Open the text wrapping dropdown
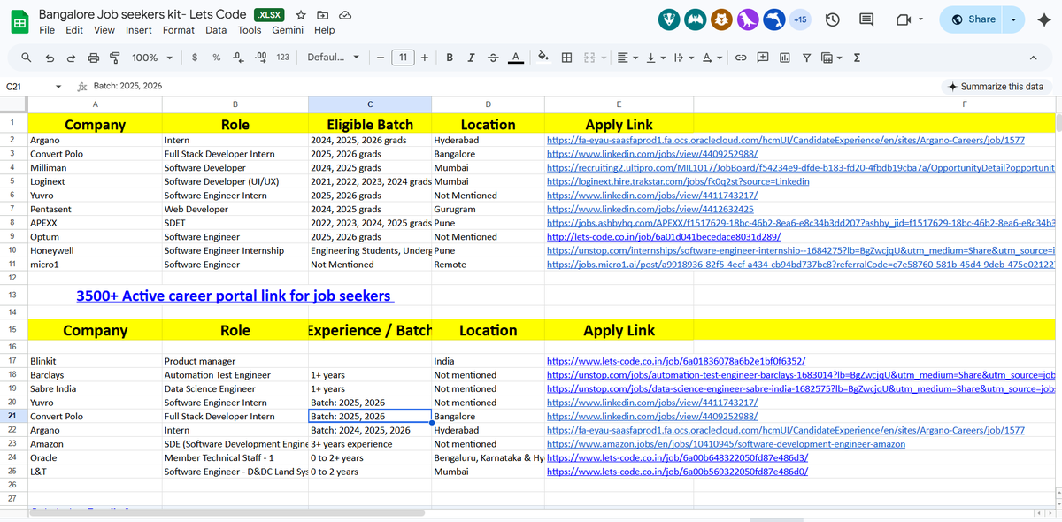 click(x=683, y=58)
